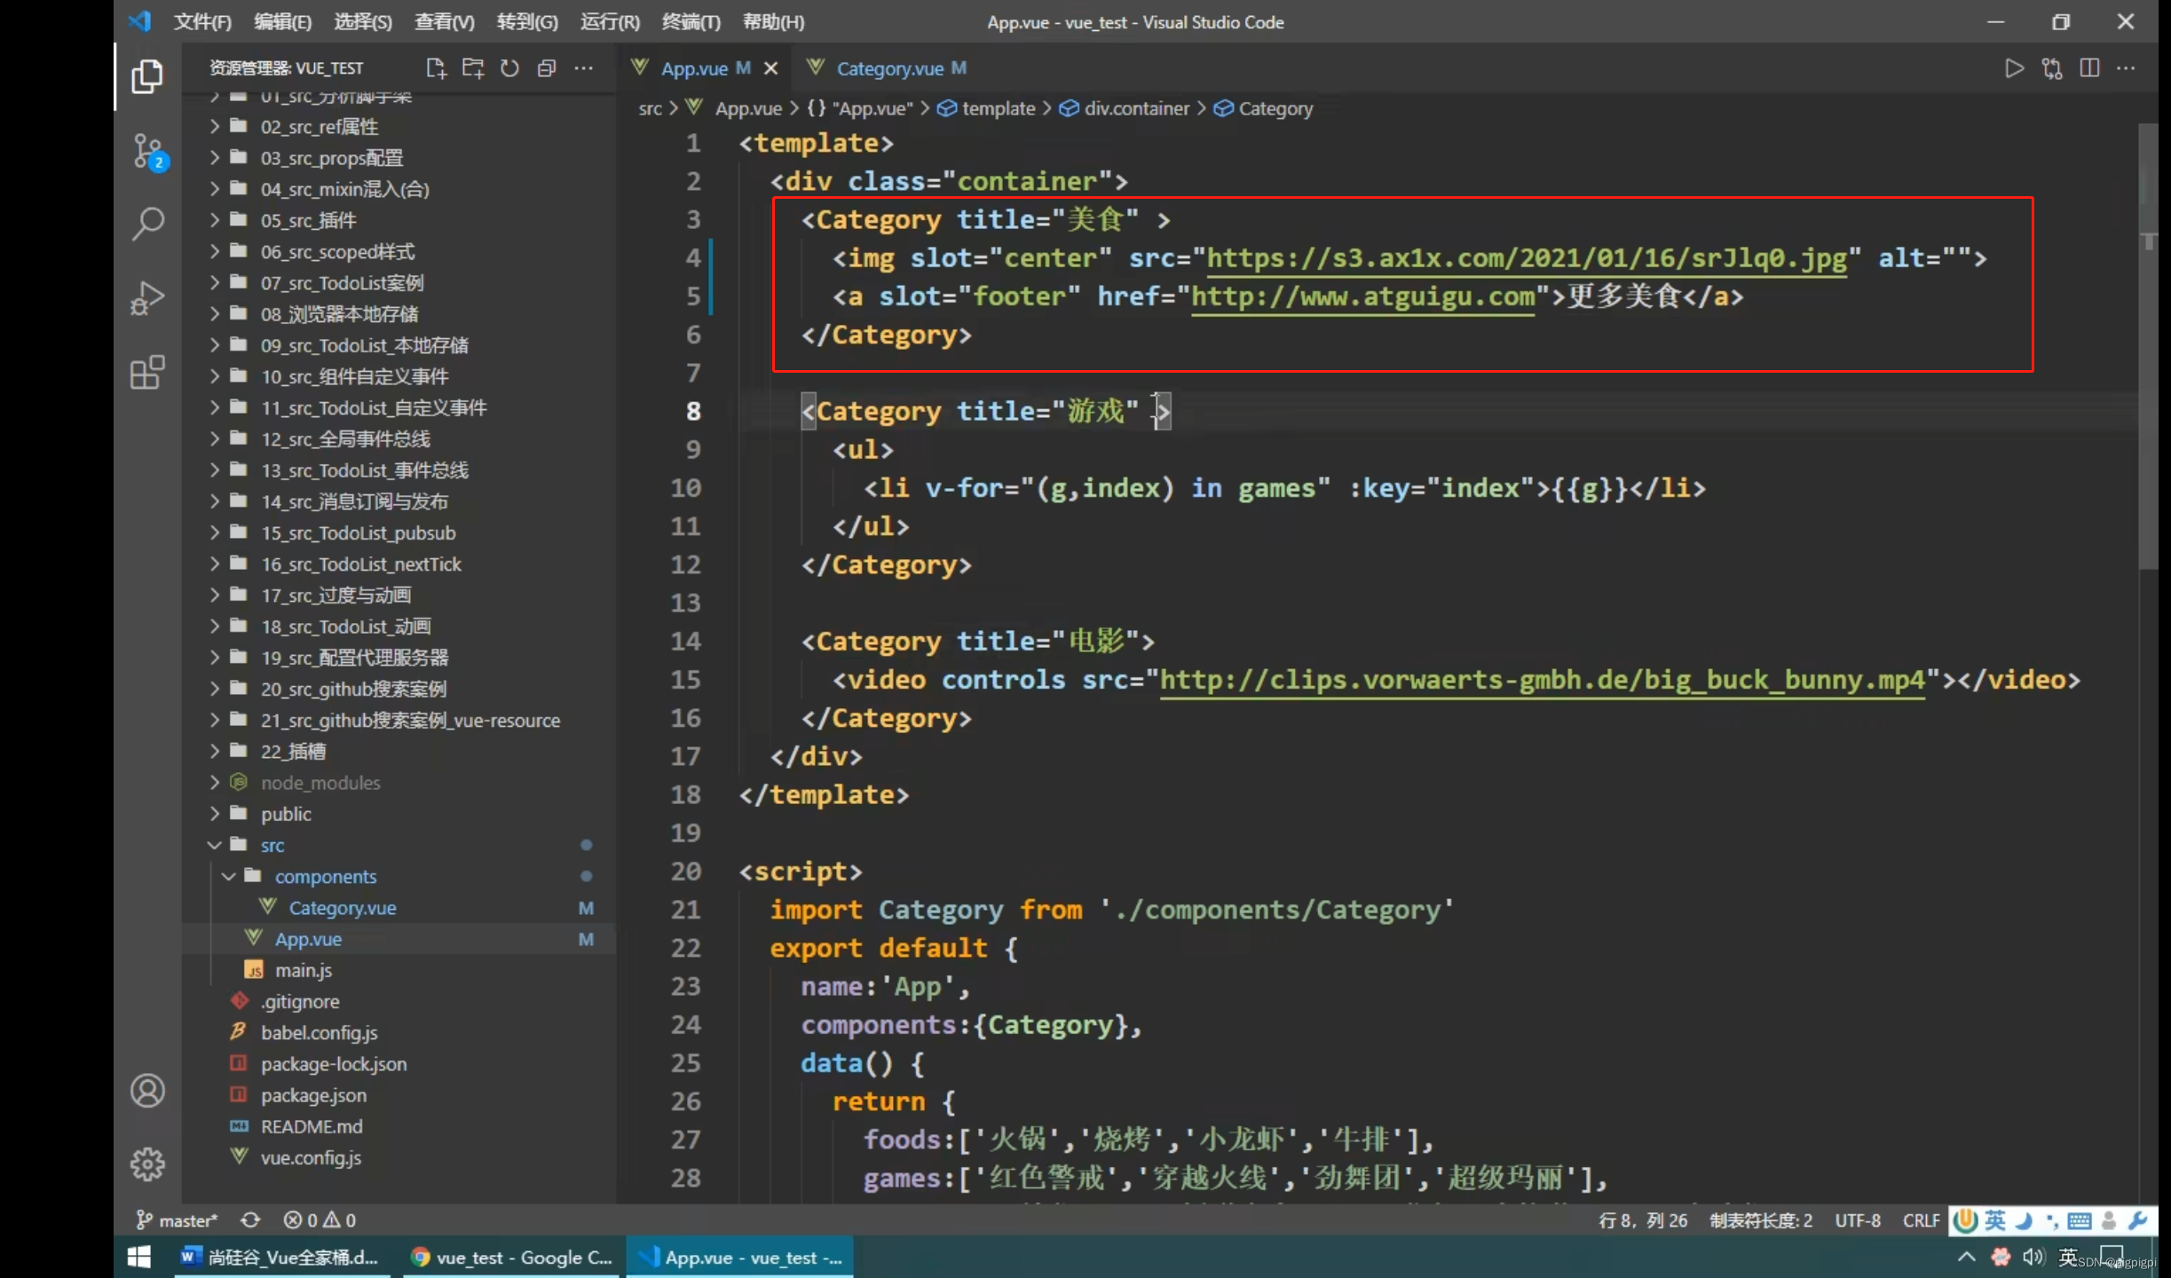
Task: Change 制表符长度: 2 indentation setting
Action: [x=1761, y=1220]
